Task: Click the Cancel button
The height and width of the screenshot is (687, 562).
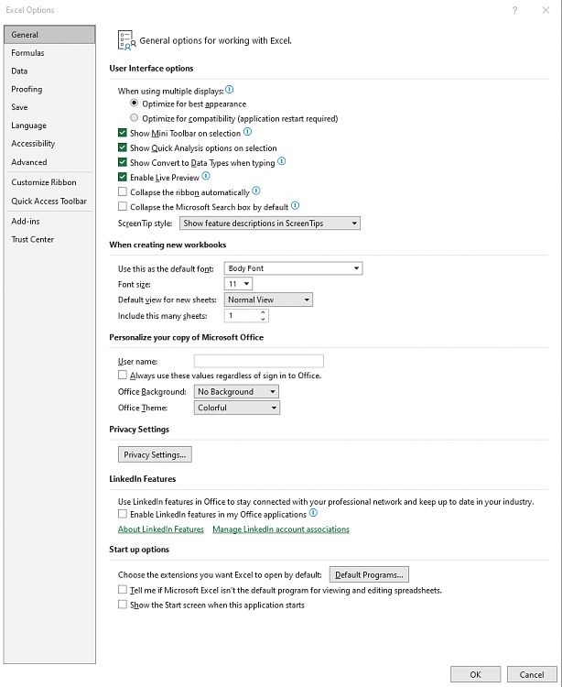Action: (532, 675)
